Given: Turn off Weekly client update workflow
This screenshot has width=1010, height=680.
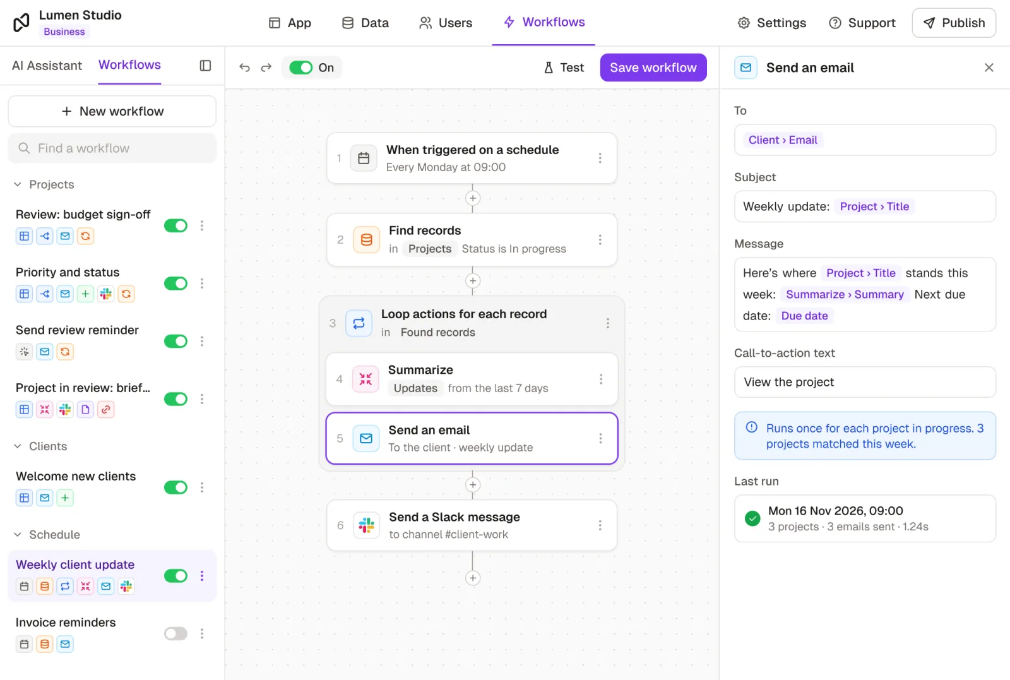Looking at the screenshot, I should tap(175, 576).
